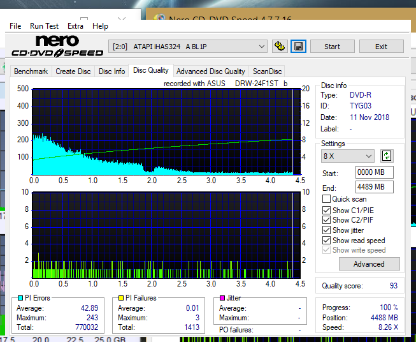This screenshot has width=416, height=342.
Task: Click the Exit button
Action: (381, 47)
